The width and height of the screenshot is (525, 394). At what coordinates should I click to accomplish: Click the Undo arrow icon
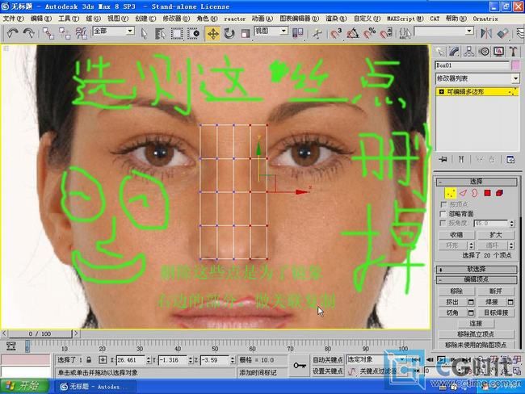(x=12, y=33)
